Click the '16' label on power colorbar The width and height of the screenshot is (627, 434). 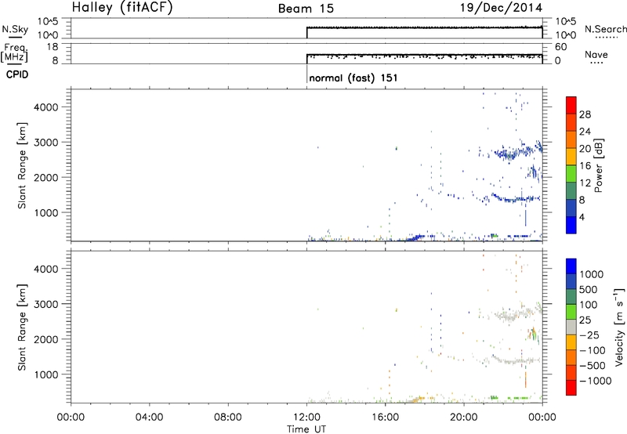click(x=585, y=166)
